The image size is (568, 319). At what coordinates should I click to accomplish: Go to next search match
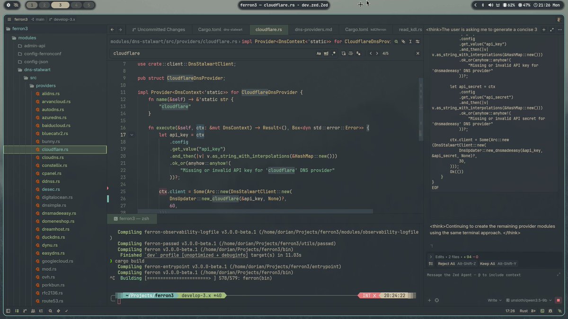377,53
